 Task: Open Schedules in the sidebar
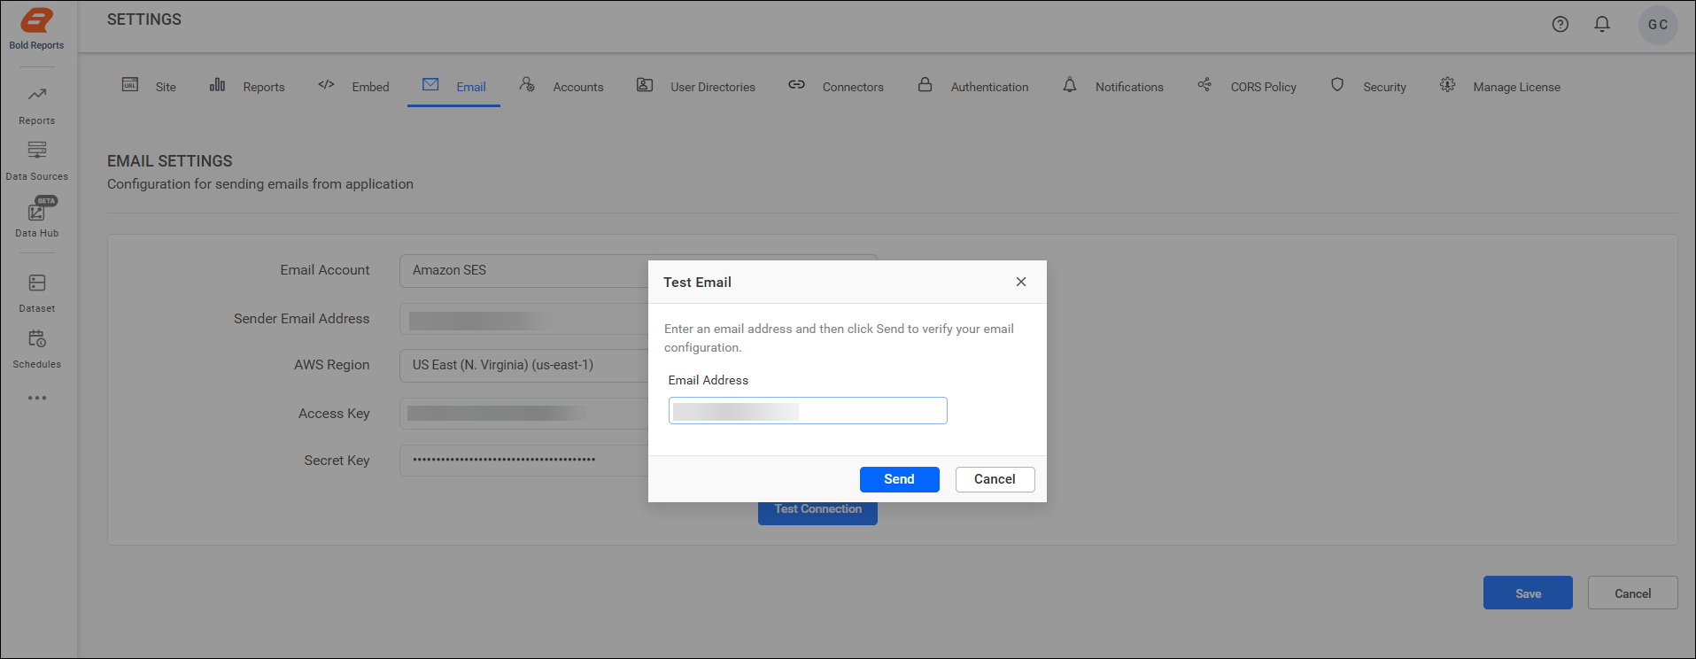tap(36, 349)
